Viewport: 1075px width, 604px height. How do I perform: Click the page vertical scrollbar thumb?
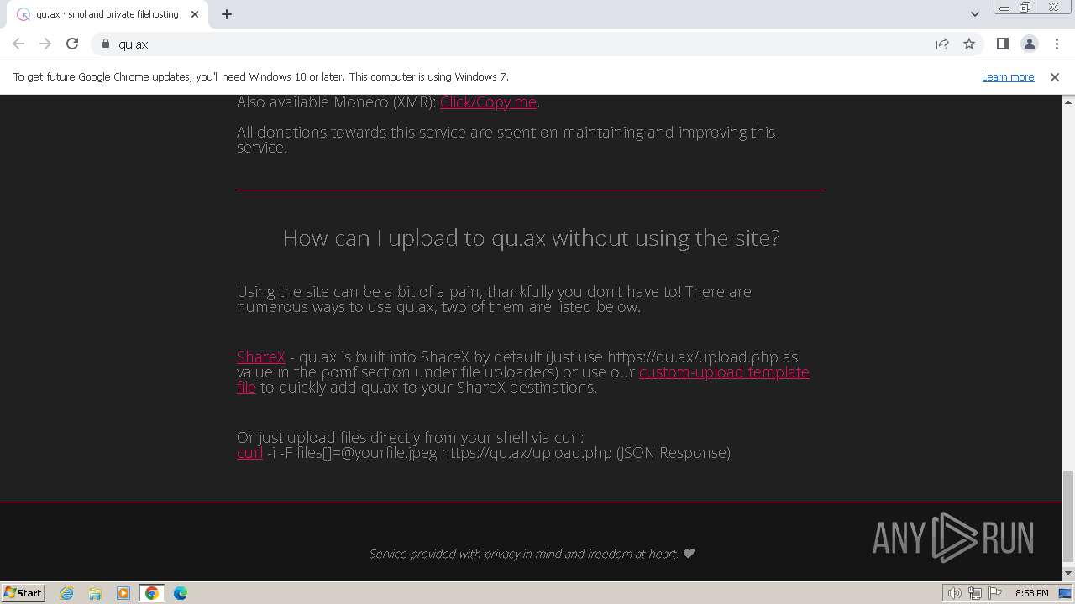click(1068, 516)
